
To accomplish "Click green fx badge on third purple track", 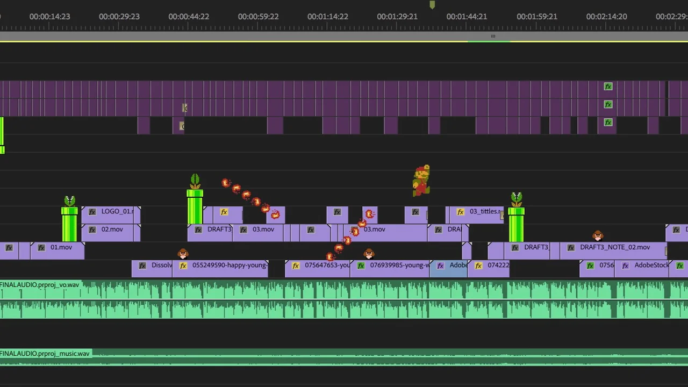I will coord(608,123).
